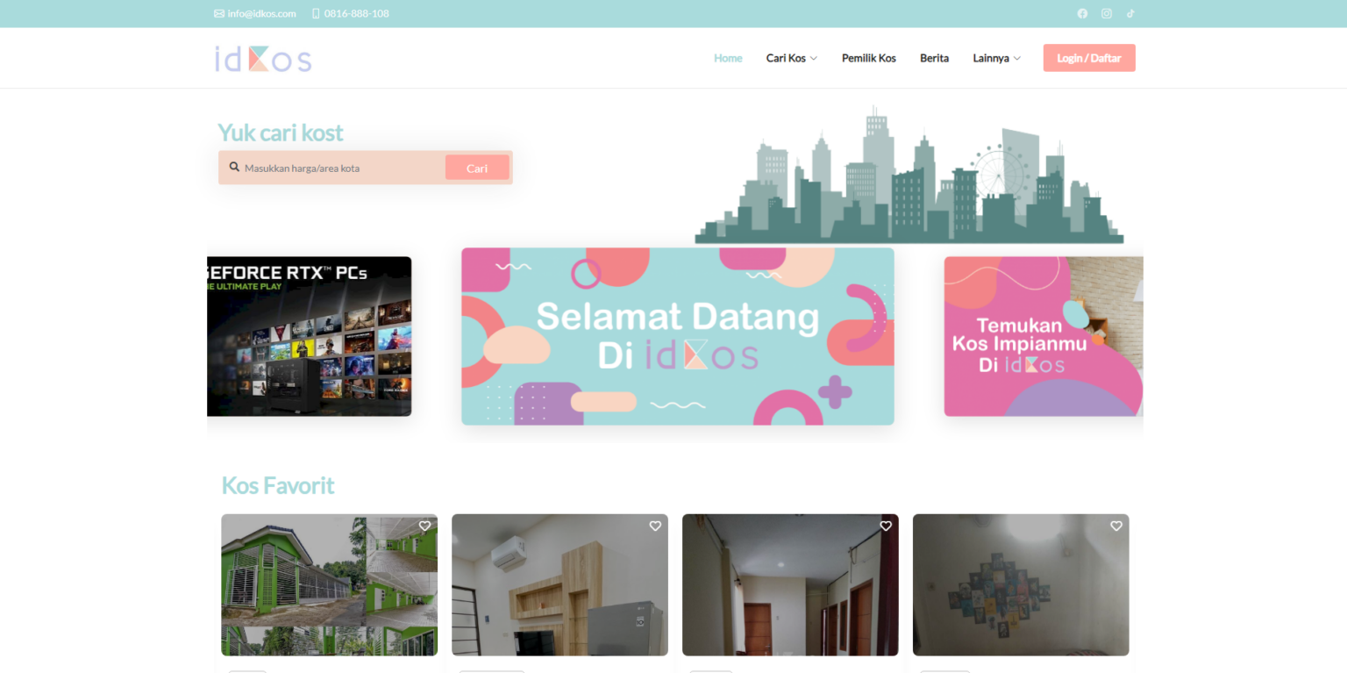Go to the Pemilik Kos page

[868, 58]
